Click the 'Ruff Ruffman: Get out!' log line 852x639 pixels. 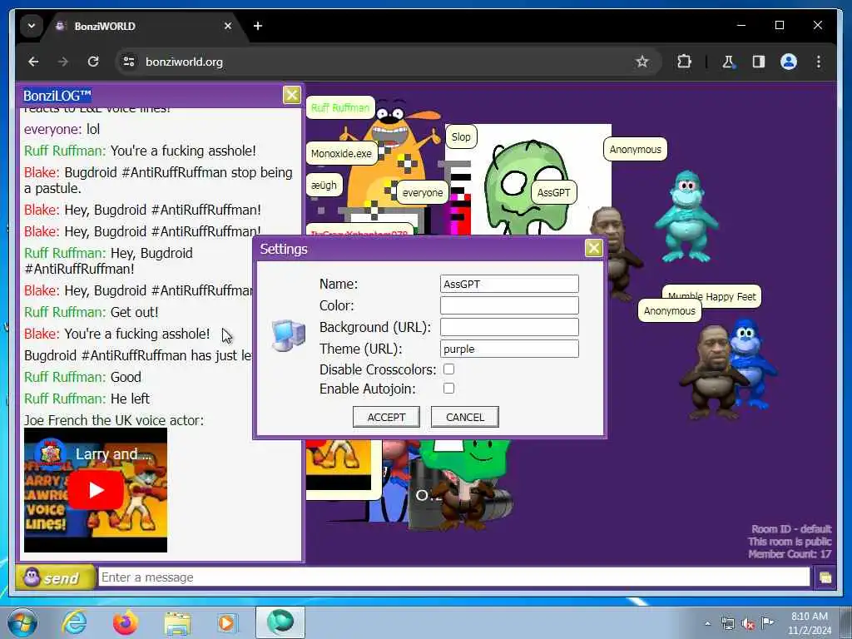click(x=92, y=312)
